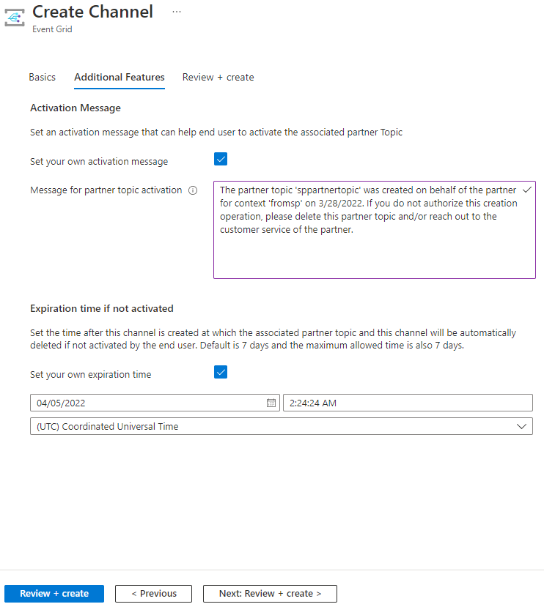Go back using the Previous button
The height and width of the screenshot is (615, 544).
[153, 594]
